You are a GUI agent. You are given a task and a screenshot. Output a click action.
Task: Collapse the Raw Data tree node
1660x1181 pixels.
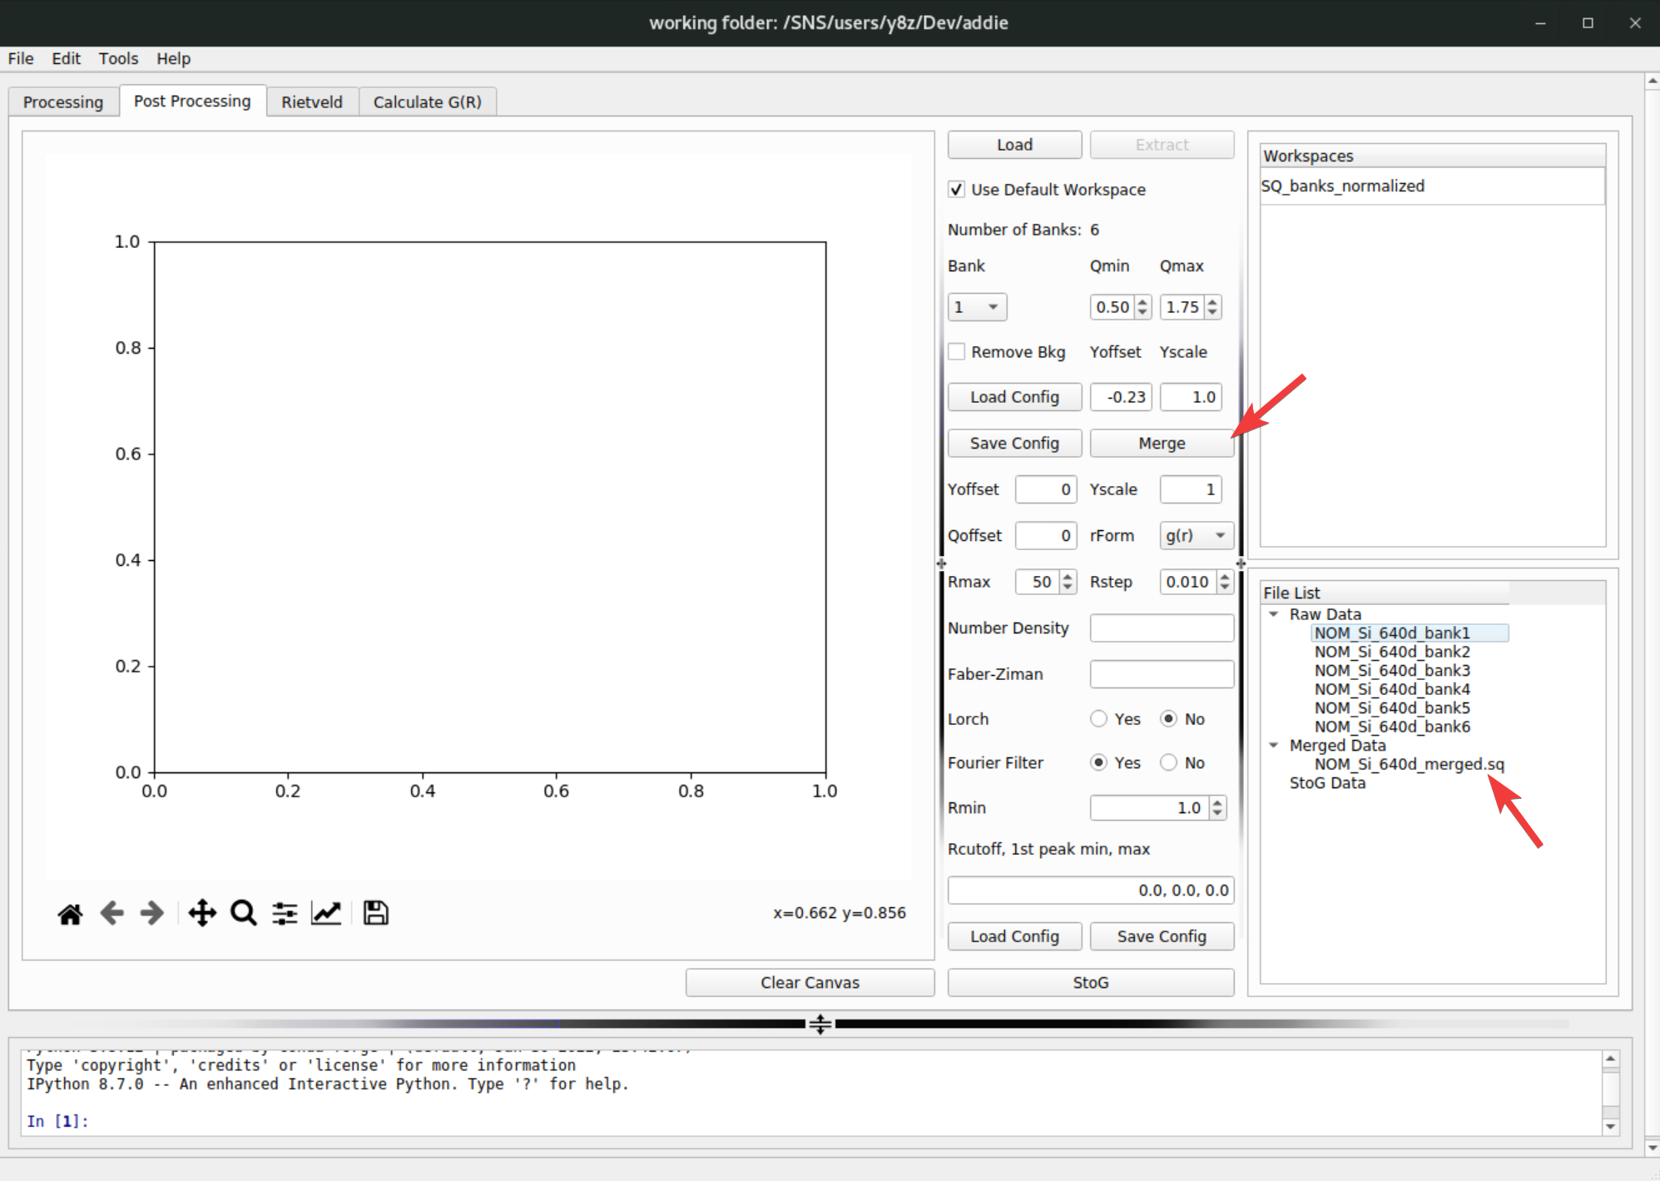[1273, 614]
